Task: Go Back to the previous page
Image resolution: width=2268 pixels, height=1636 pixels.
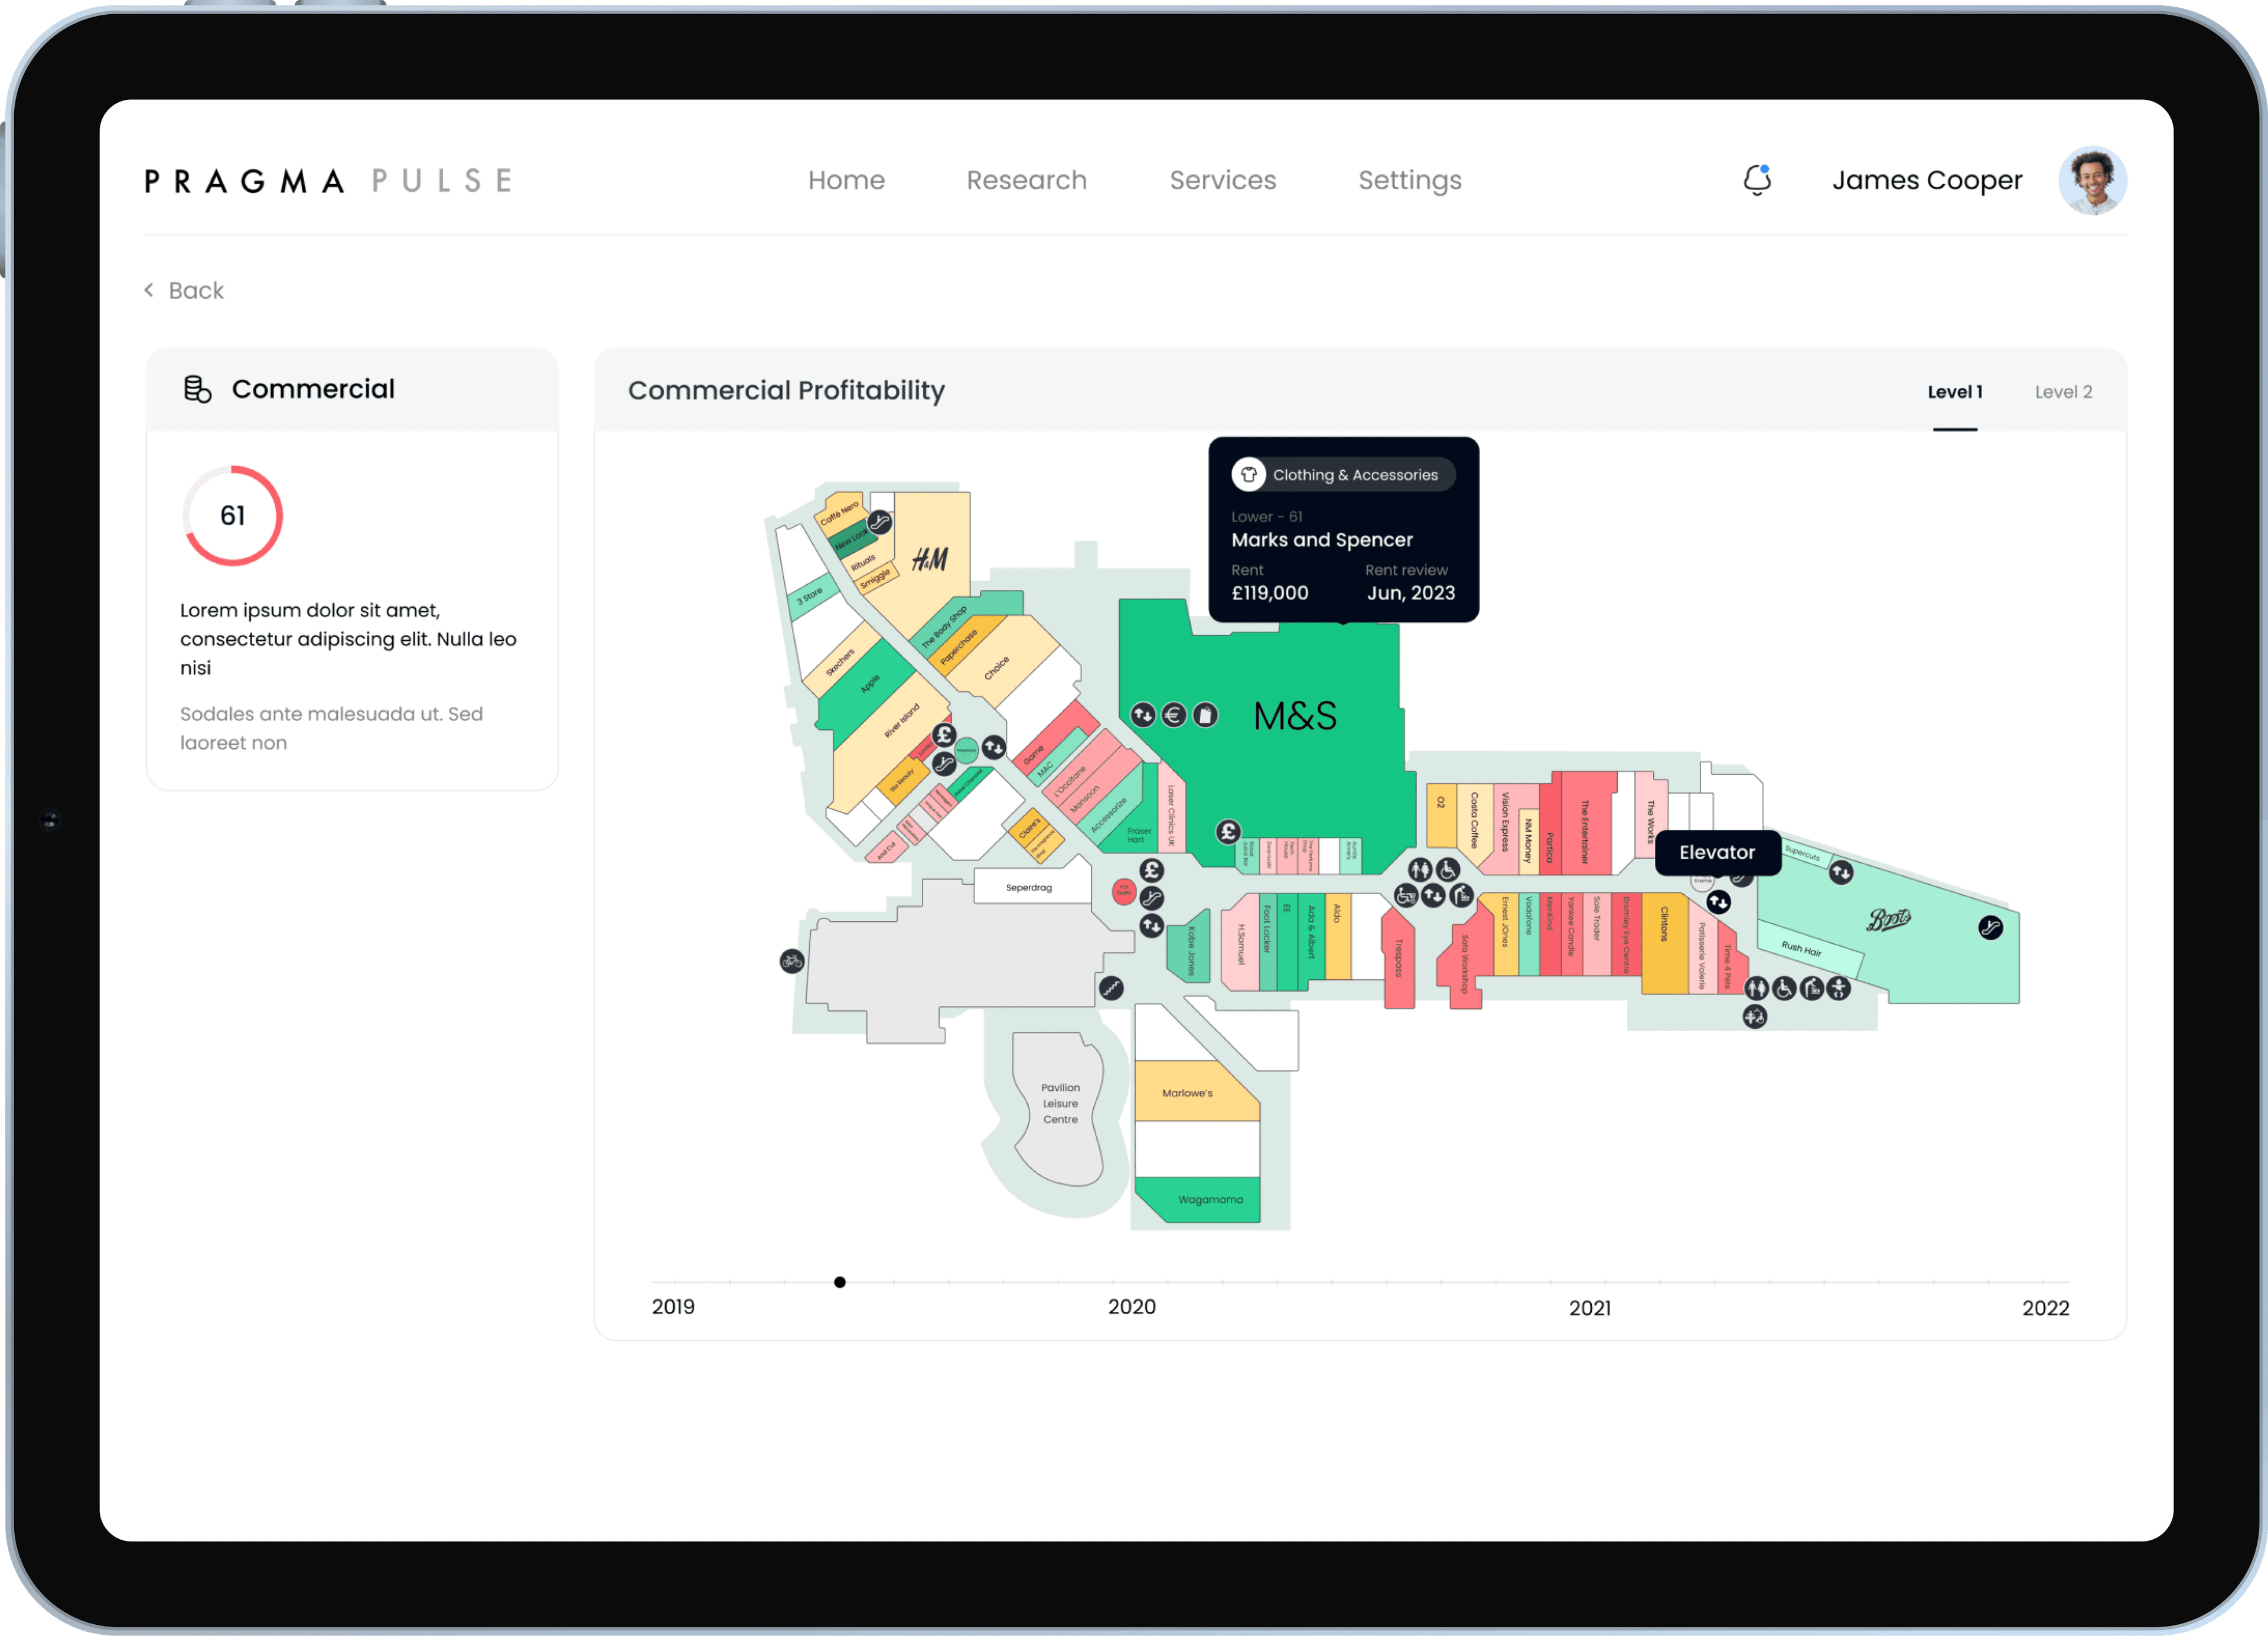Action: (x=184, y=290)
